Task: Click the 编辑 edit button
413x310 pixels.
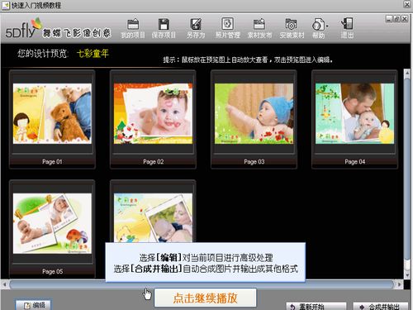Action: 33,305
